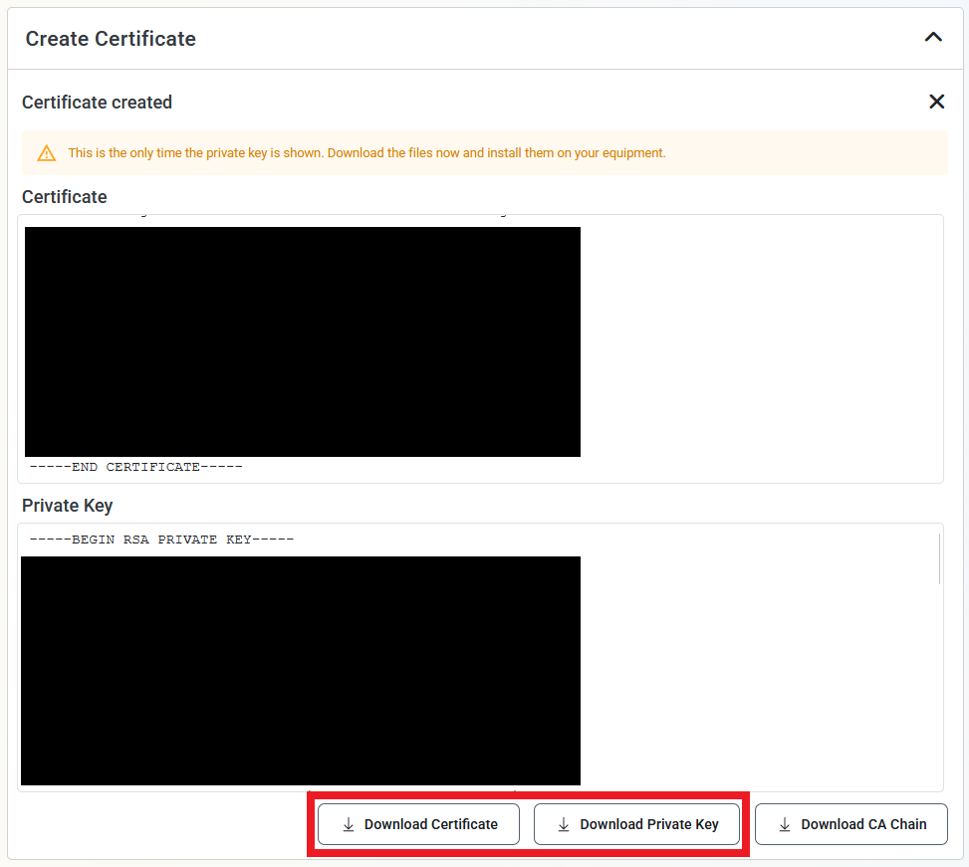Click the Create Certificate heading
This screenshot has width=969, height=867.
click(x=111, y=38)
